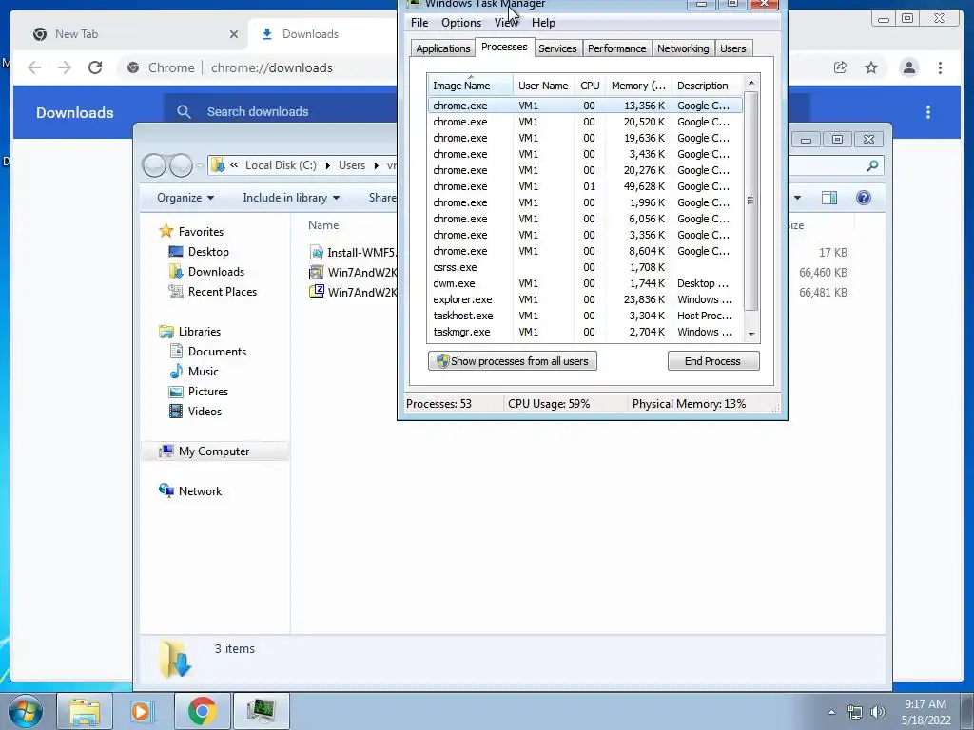Go forward in Chrome
This screenshot has width=974, height=730.
pyautogui.click(x=65, y=67)
